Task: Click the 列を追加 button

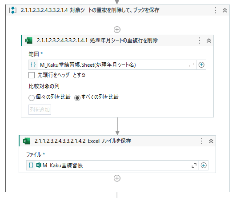Action: [x=40, y=109]
